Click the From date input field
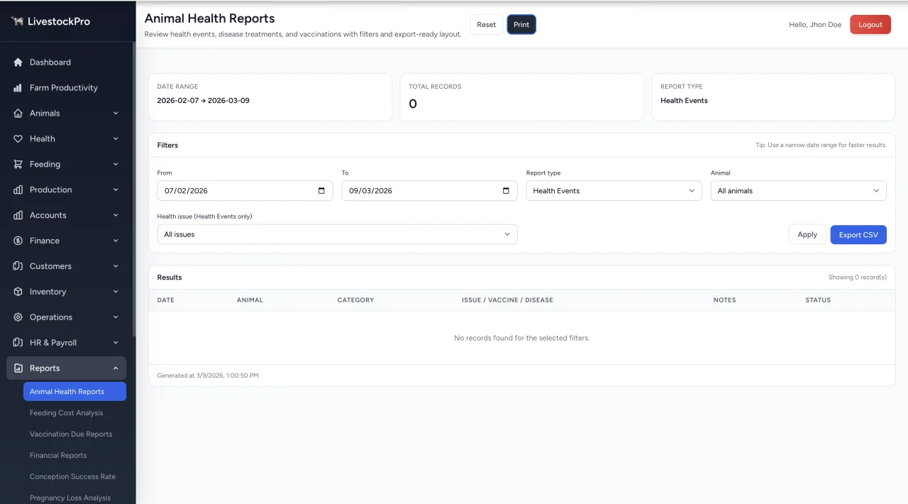This screenshot has width=908, height=504. pos(245,191)
